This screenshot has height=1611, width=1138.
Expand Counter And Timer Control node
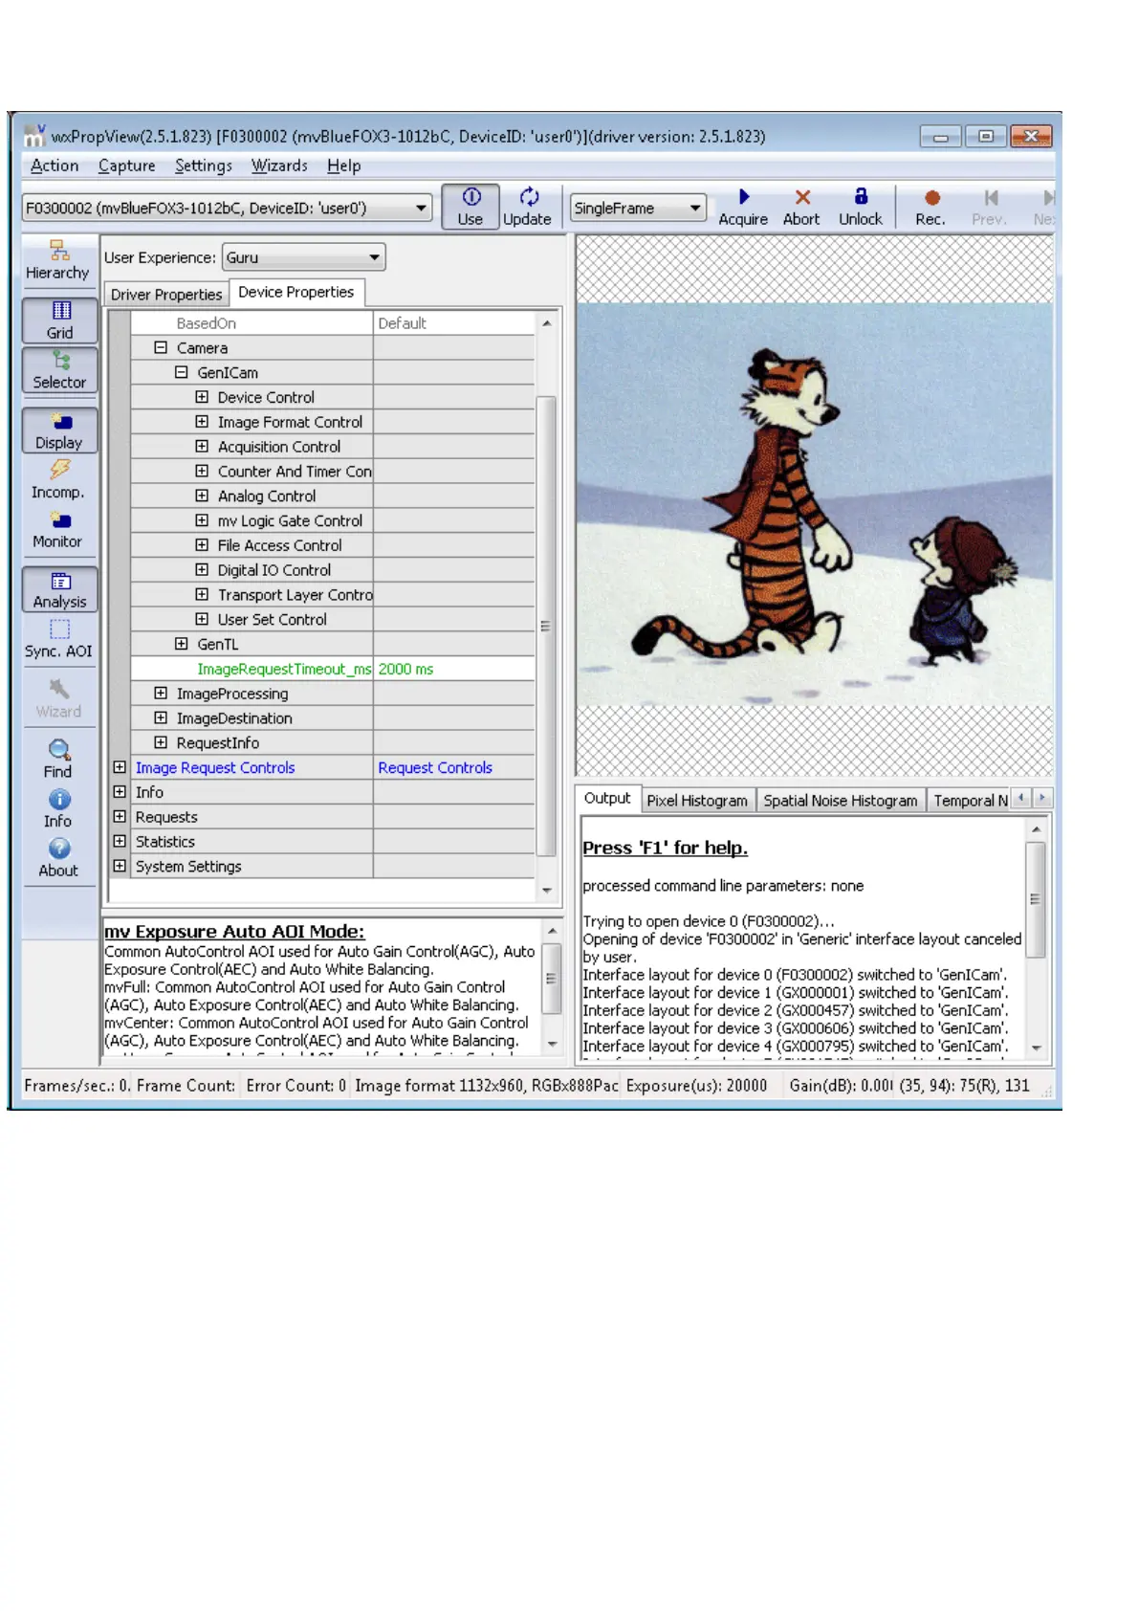(x=202, y=471)
